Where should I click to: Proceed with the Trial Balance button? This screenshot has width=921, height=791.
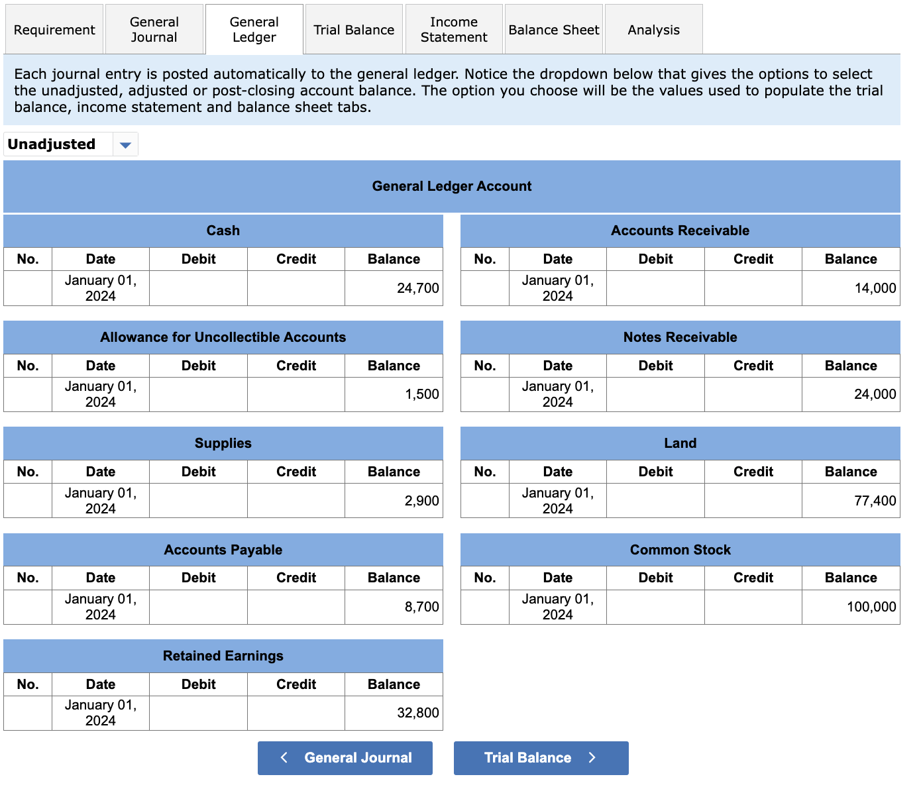(x=541, y=758)
